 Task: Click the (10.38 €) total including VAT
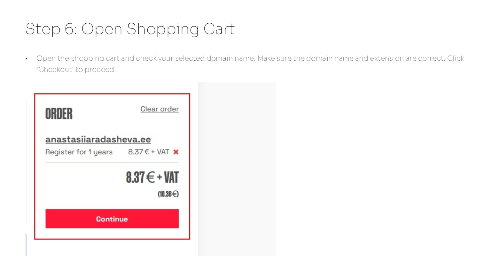point(168,194)
